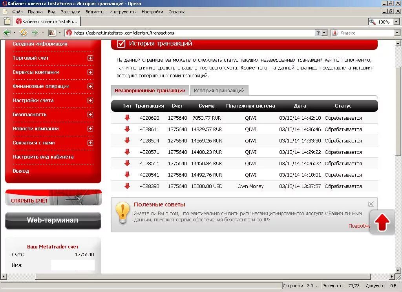Click the vertical scrollbar up arrow
Viewport: 402px width, 292px height.
pos(398,43)
